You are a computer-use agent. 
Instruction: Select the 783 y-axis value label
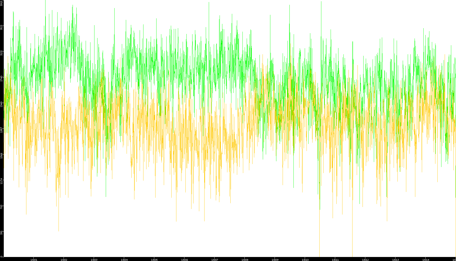tap(2, 207)
